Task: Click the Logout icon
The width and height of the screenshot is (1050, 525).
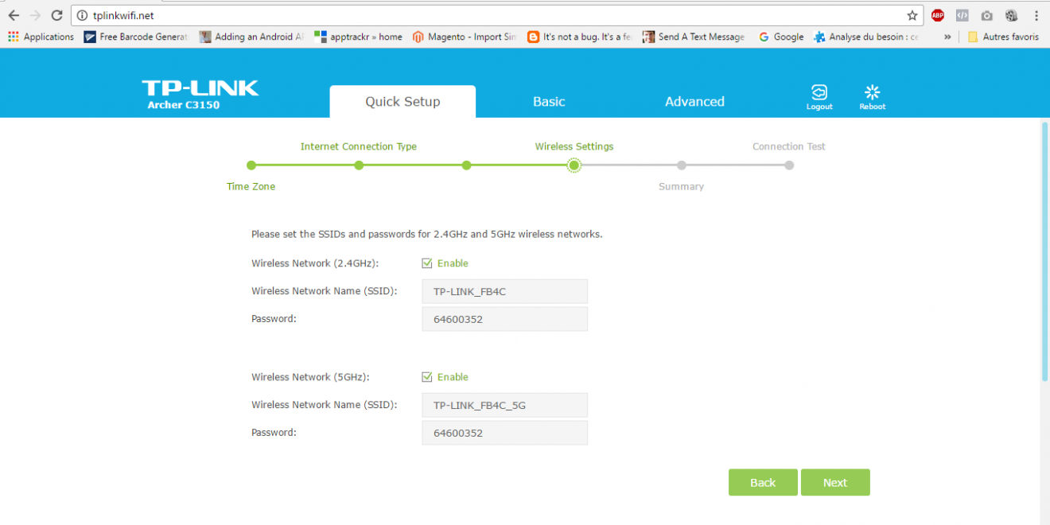Action: click(819, 92)
